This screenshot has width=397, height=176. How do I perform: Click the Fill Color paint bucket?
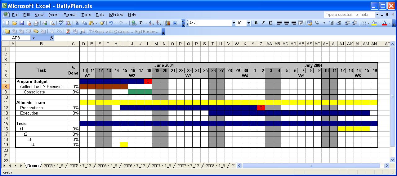374,23
